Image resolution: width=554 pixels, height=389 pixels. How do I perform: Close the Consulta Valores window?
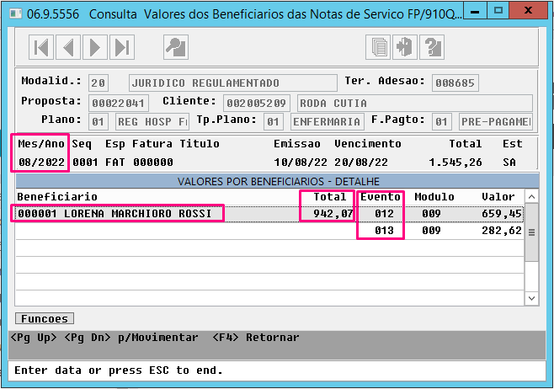pyautogui.click(x=528, y=11)
